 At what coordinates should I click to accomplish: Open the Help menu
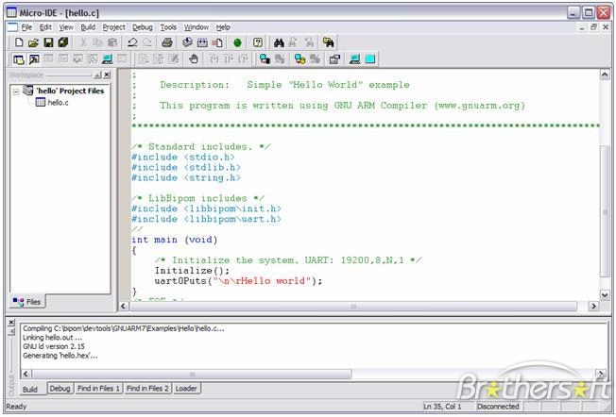point(223,27)
